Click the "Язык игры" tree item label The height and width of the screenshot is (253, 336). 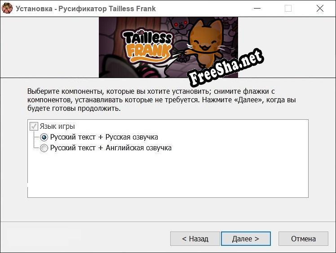[57, 126]
